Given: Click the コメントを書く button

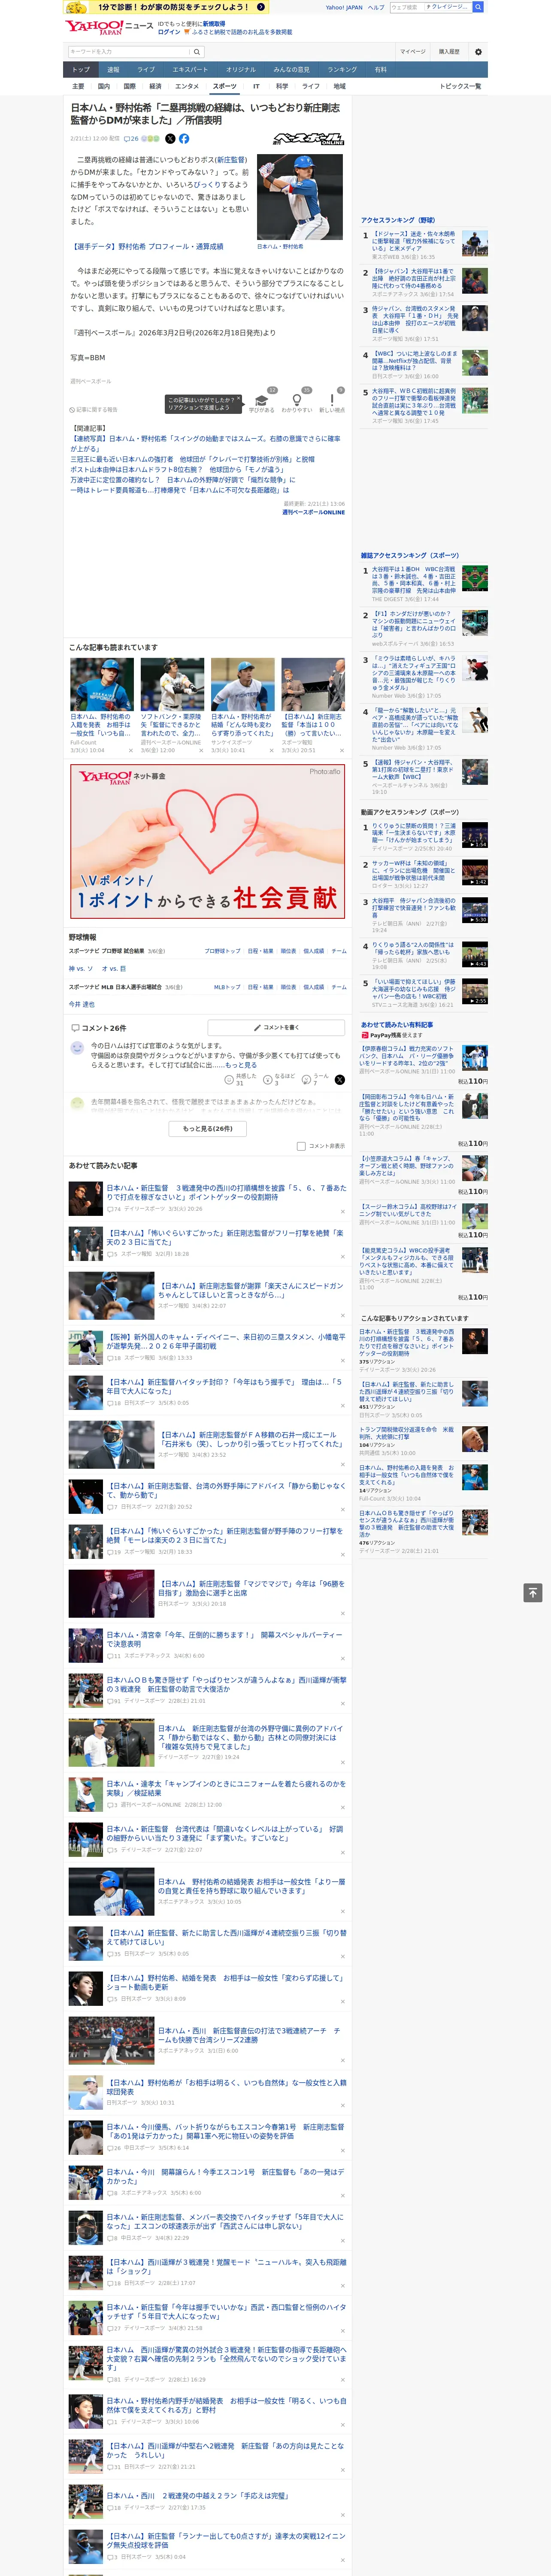Looking at the screenshot, I should click(276, 1027).
